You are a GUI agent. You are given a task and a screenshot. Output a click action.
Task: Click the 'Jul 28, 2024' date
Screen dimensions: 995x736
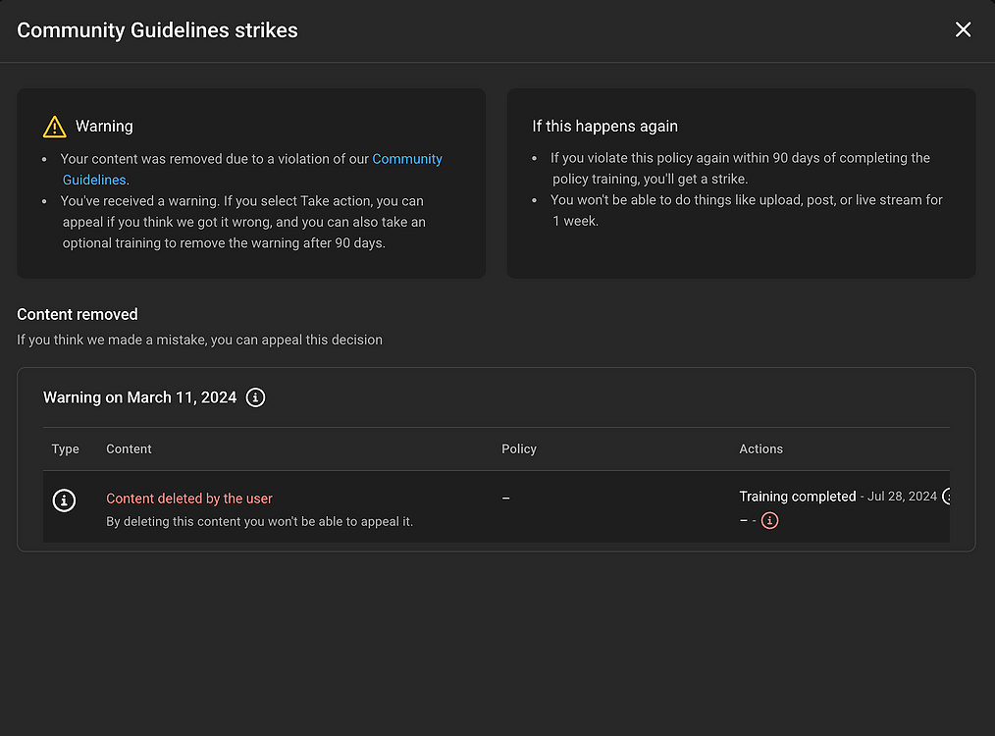[x=902, y=497]
